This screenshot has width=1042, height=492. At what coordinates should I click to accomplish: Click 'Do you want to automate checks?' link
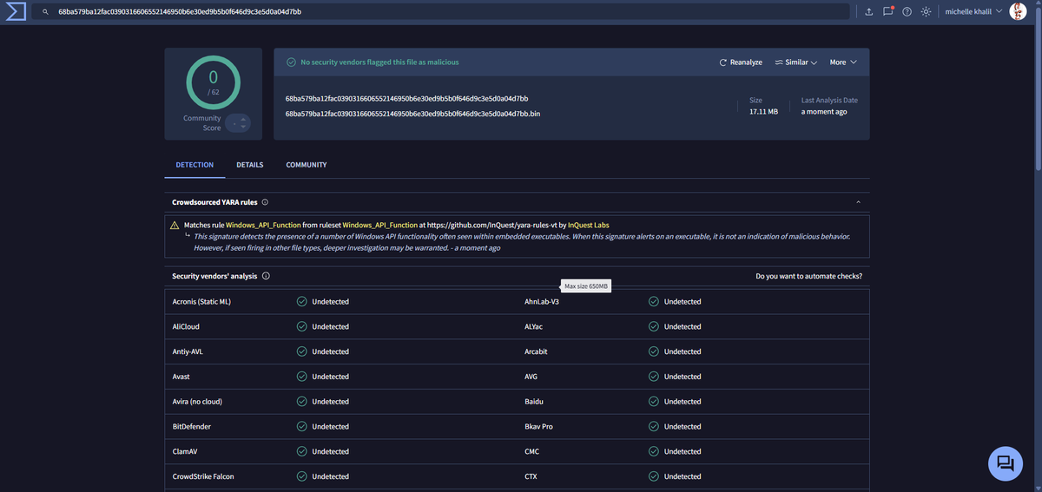click(808, 276)
